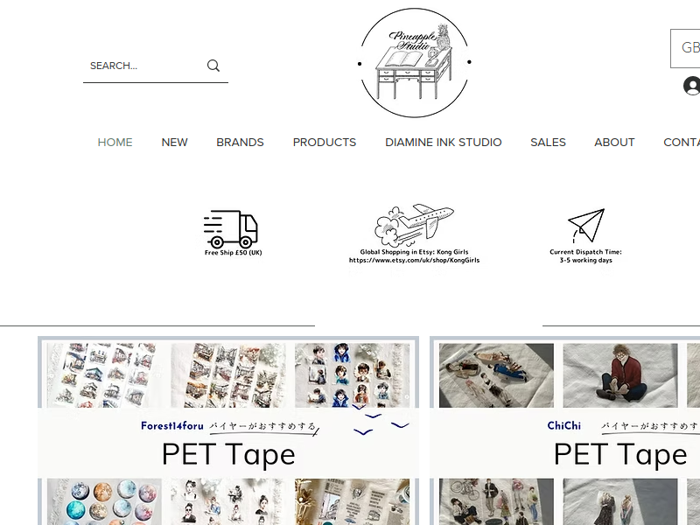The image size is (700, 525).
Task: Go to the NEW menu item
Action: [174, 142]
